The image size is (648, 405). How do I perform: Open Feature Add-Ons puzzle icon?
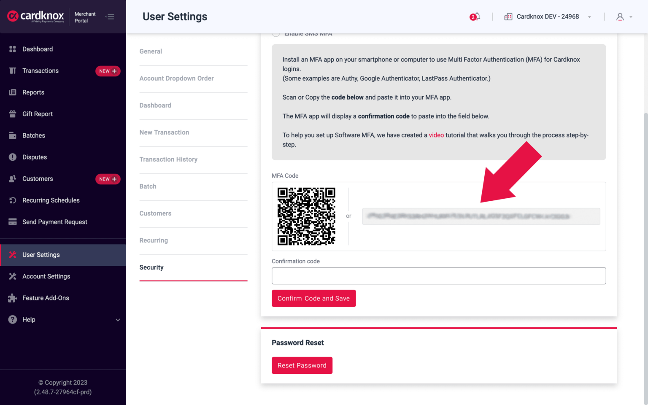point(12,298)
